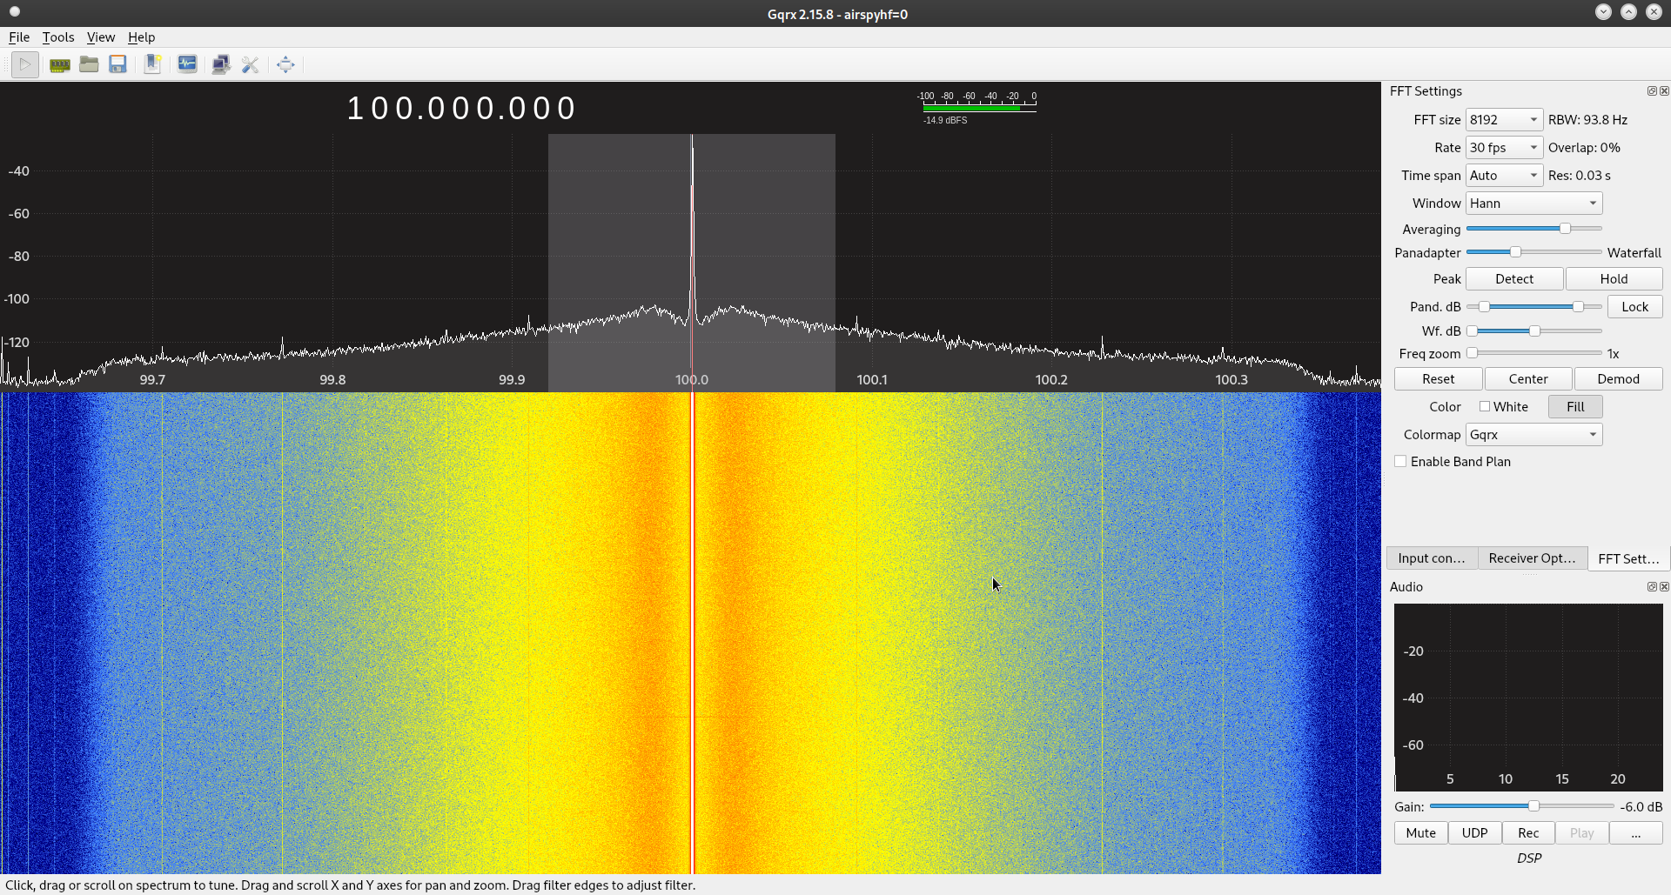Expand the Window function dropdown
The height and width of the screenshot is (895, 1671).
[x=1533, y=204]
